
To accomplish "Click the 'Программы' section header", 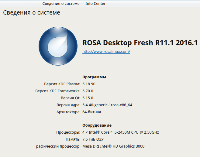I will click(x=94, y=77).
